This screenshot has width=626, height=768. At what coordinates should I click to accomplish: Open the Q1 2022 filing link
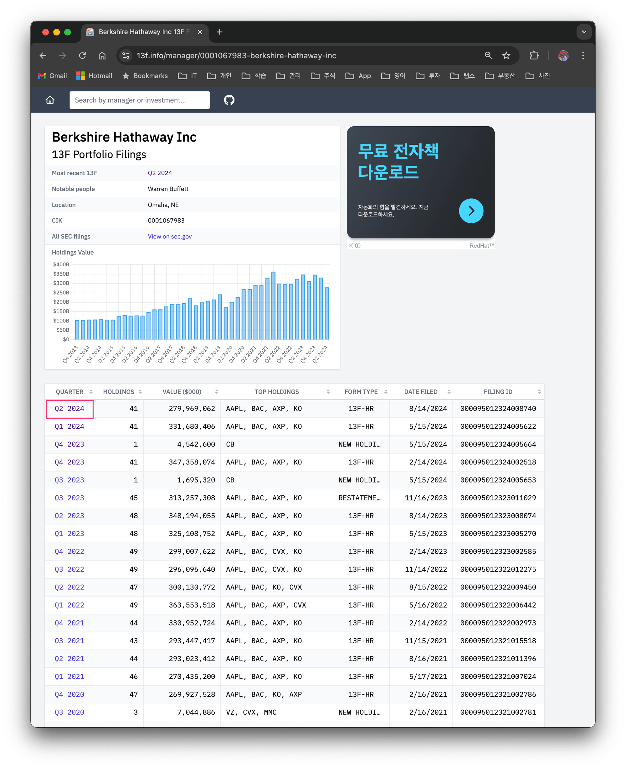[69, 605]
